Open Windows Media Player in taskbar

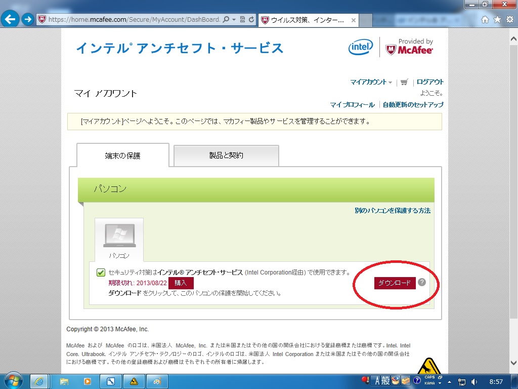pos(87,382)
